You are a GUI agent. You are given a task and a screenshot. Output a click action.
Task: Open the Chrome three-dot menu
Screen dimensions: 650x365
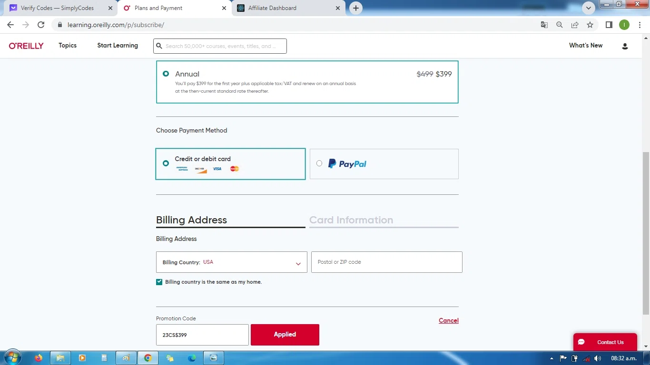(640, 25)
